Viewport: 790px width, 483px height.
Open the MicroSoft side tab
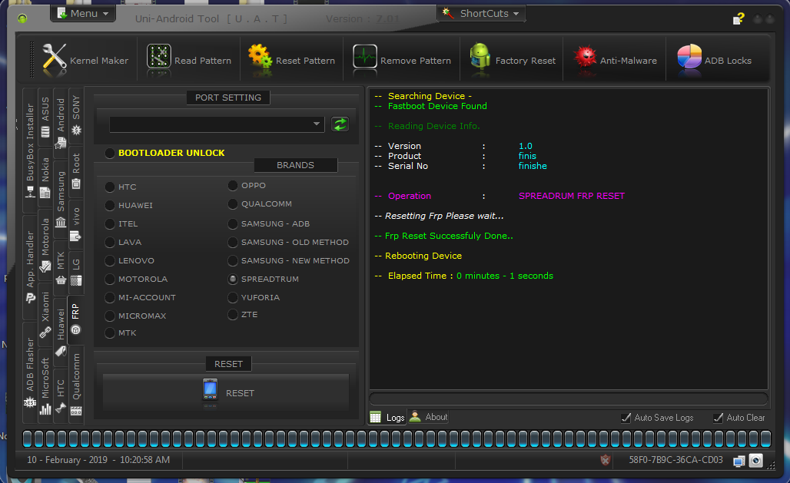(x=45, y=385)
